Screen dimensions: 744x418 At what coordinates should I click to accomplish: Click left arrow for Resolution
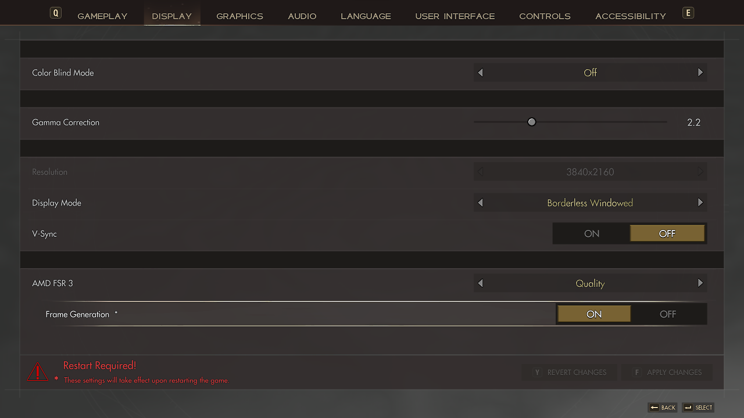pyautogui.click(x=480, y=172)
